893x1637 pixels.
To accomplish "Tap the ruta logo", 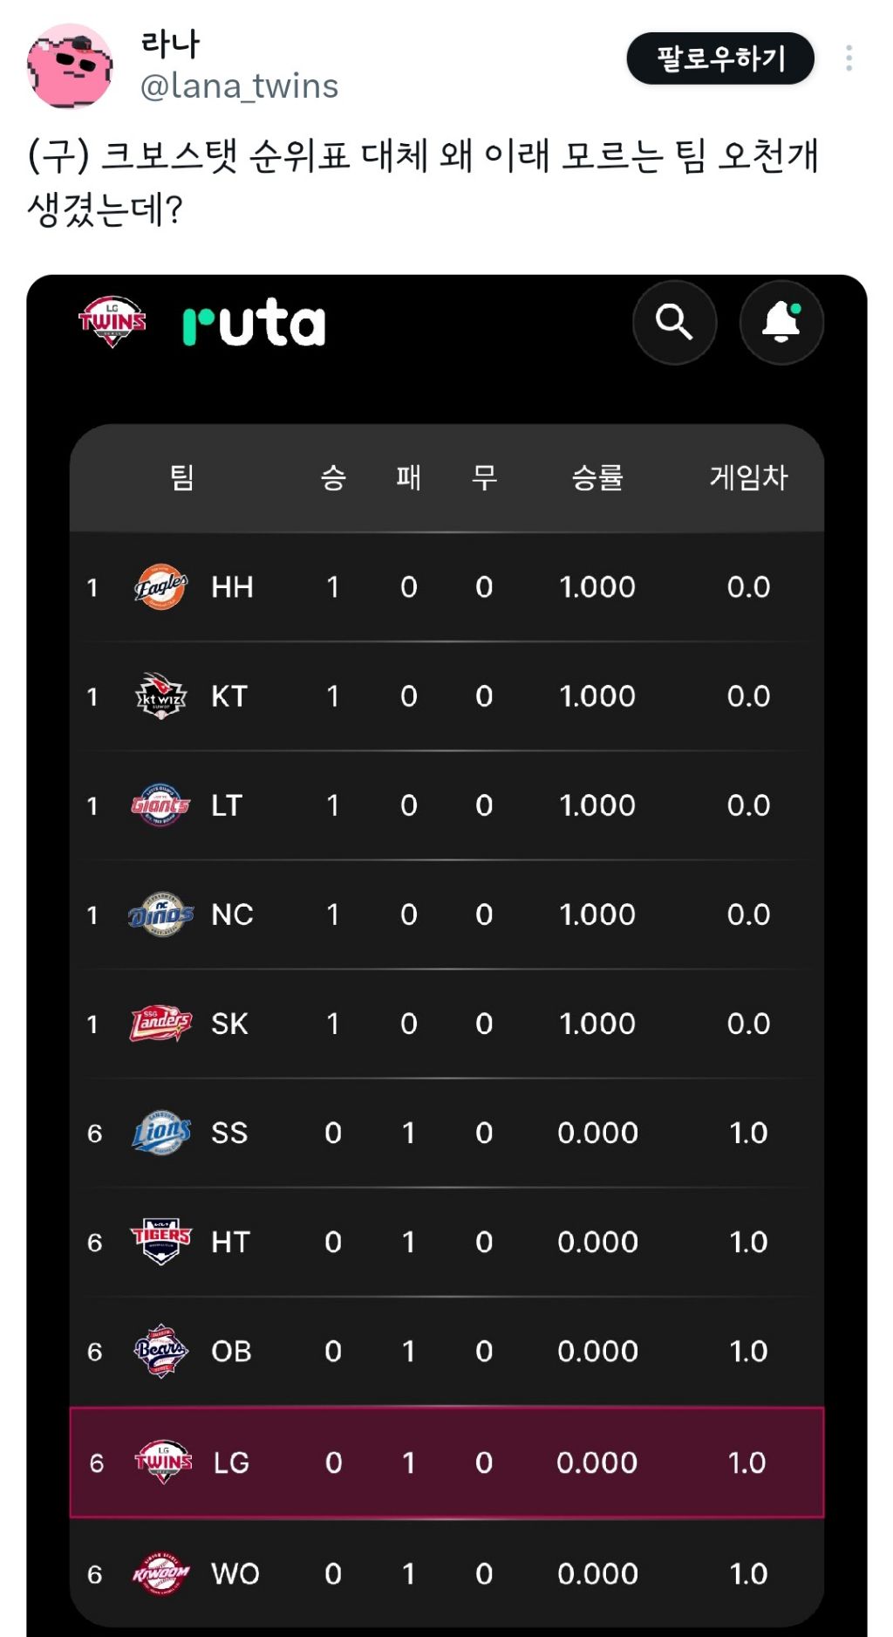I will coord(254,323).
